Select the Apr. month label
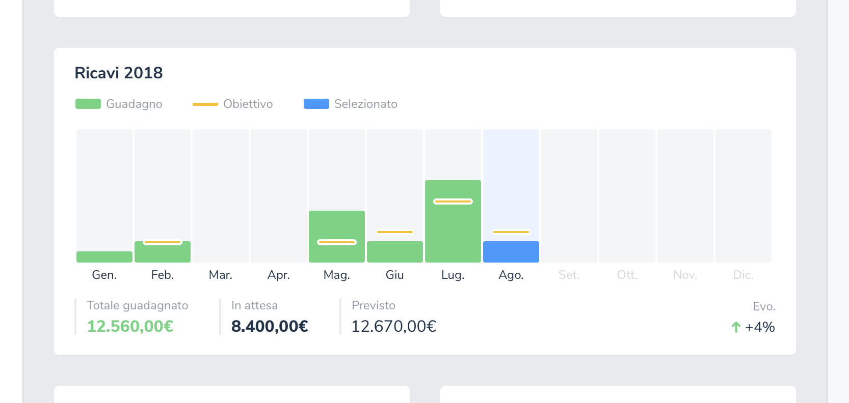 [x=278, y=275]
